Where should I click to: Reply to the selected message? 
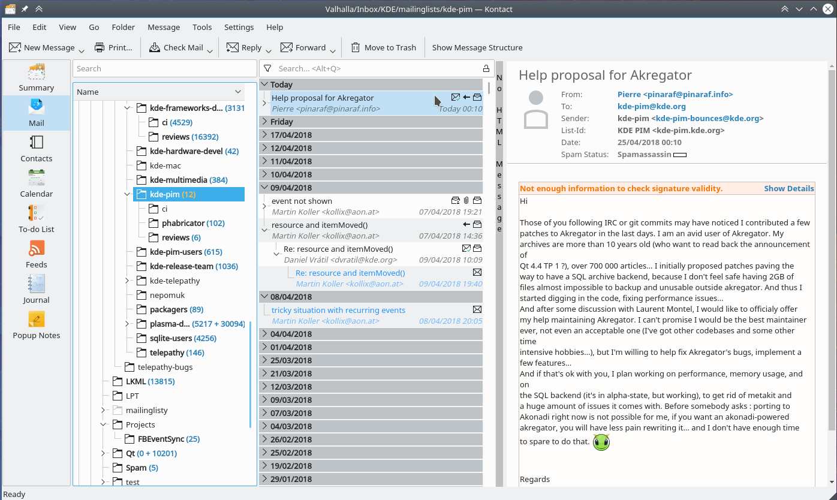pyautogui.click(x=244, y=47)
